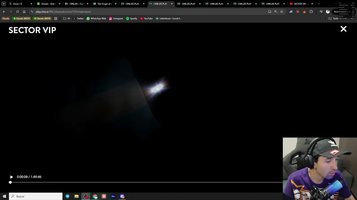Close the SECTOR VIP YouTube tab
This screenshot has width=357, height=200.
(x=312, y=4)
